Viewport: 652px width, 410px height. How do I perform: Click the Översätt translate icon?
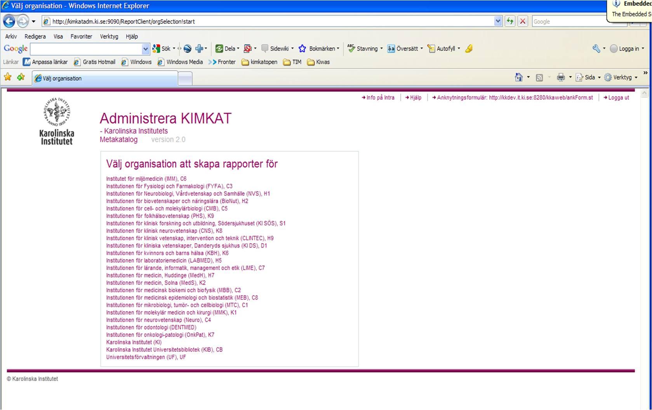click(x=391, y=49)
